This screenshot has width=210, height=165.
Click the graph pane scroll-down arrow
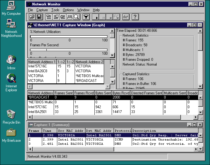click(112, 55)
